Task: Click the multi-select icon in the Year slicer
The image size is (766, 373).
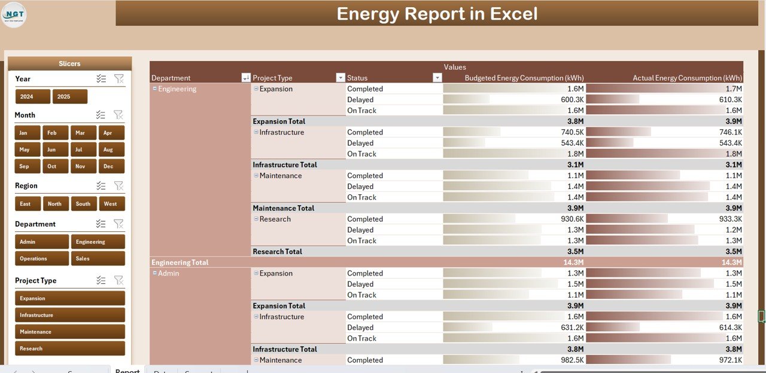Action: point(101,79)
